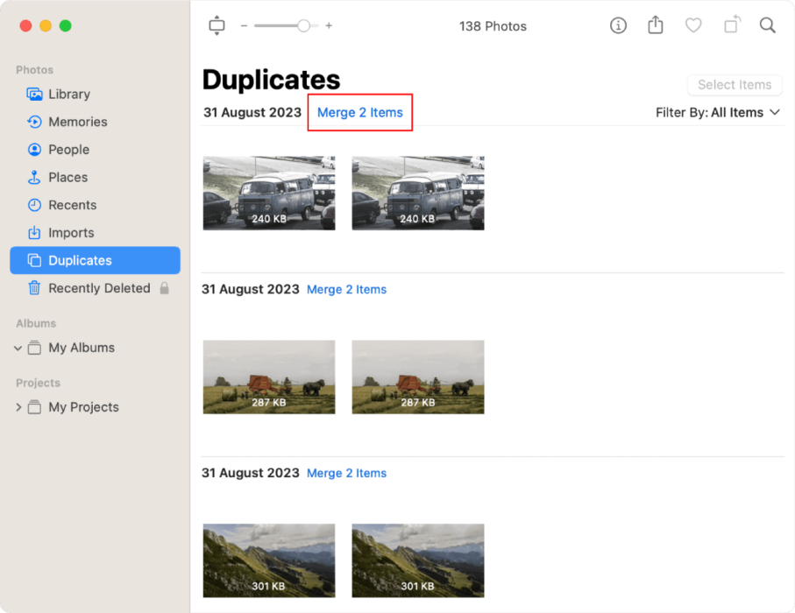Select the first van photo thumbnail
795x613 pixels.
click(269, 193)
